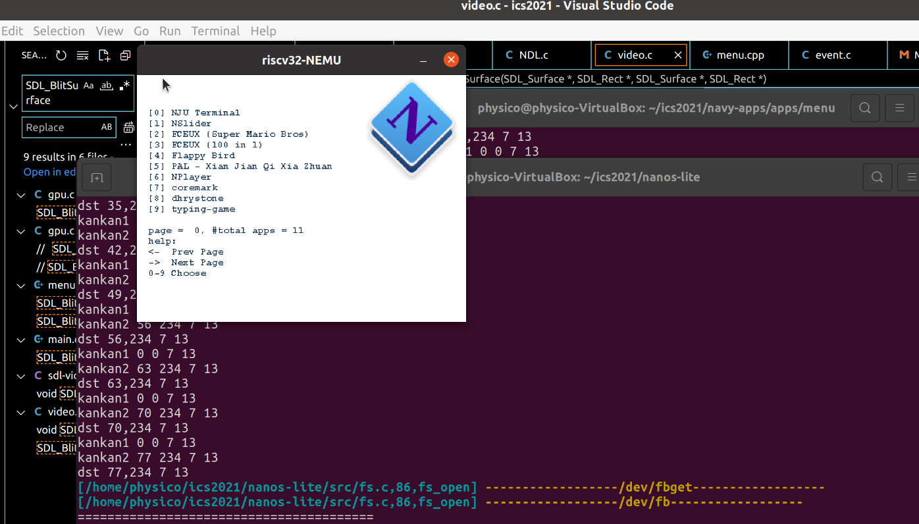Click menu.cpp tab C++ file icon
The width and height of the screenshot is (919, 524).
coord(707,55)
